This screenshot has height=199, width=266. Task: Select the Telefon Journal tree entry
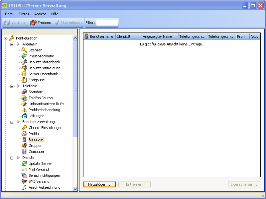41,98
